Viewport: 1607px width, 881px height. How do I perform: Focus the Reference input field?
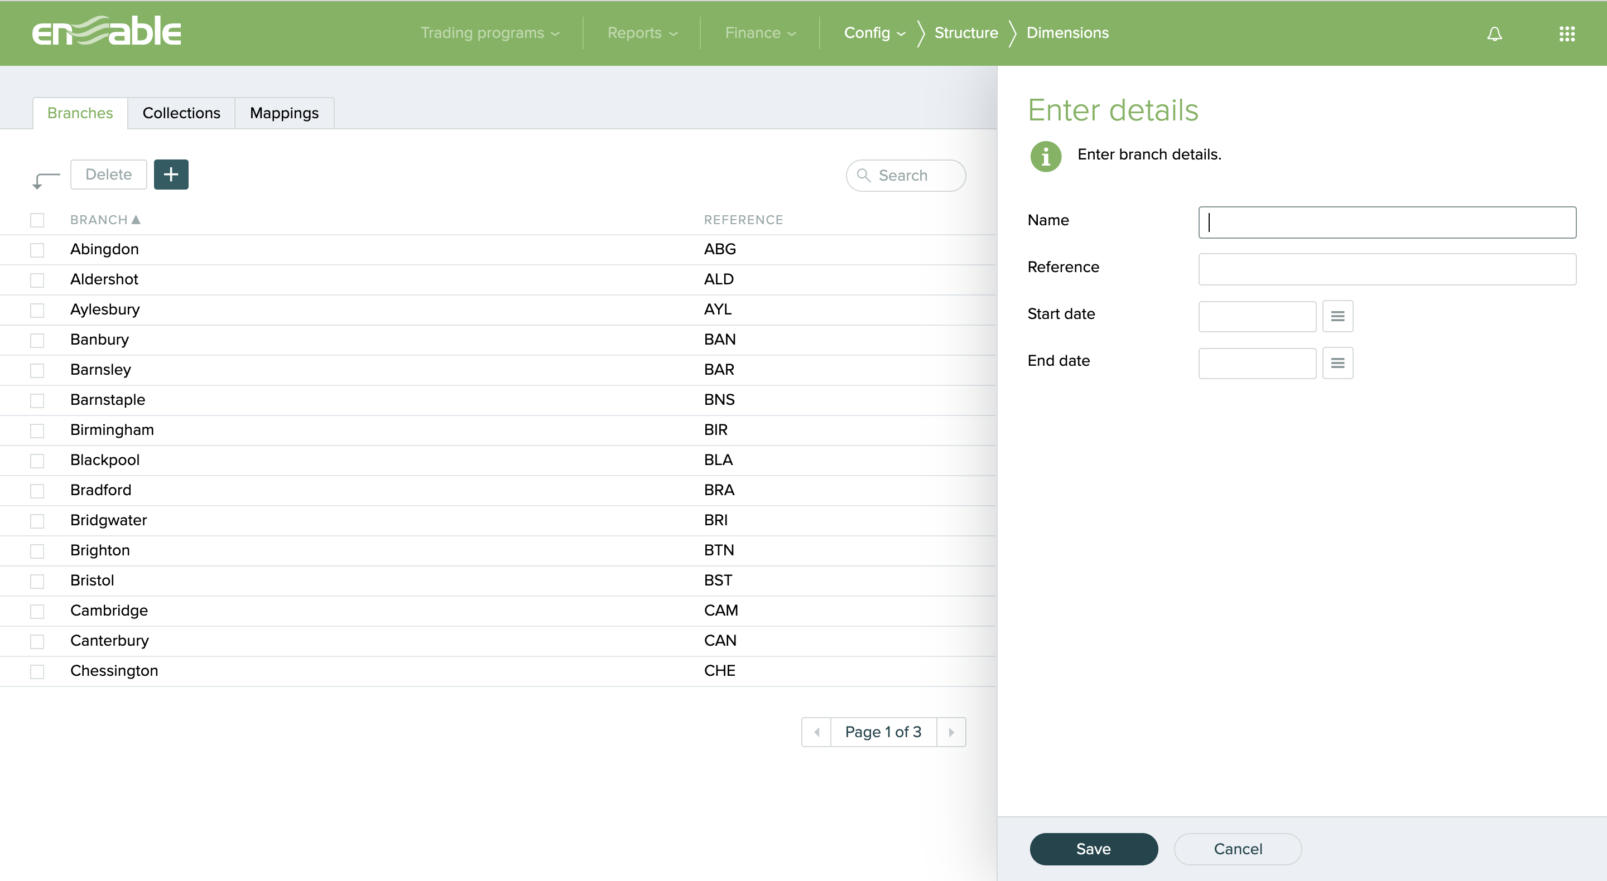[x=1387, y=269]
